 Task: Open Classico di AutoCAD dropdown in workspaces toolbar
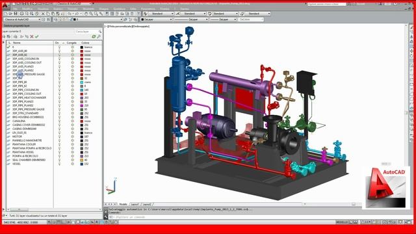(x=22, y=19)
